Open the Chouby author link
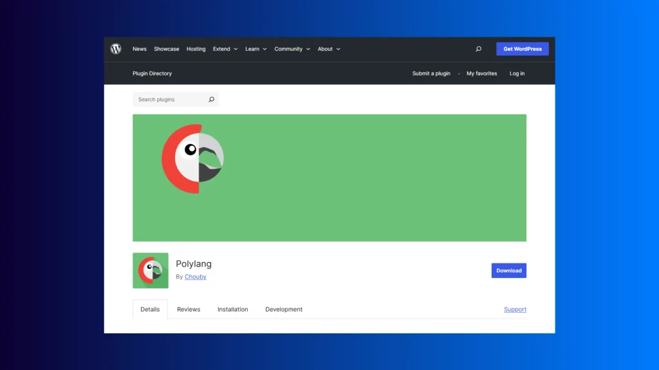This screenshot has height=370, width=659. (x=196, y=277)
